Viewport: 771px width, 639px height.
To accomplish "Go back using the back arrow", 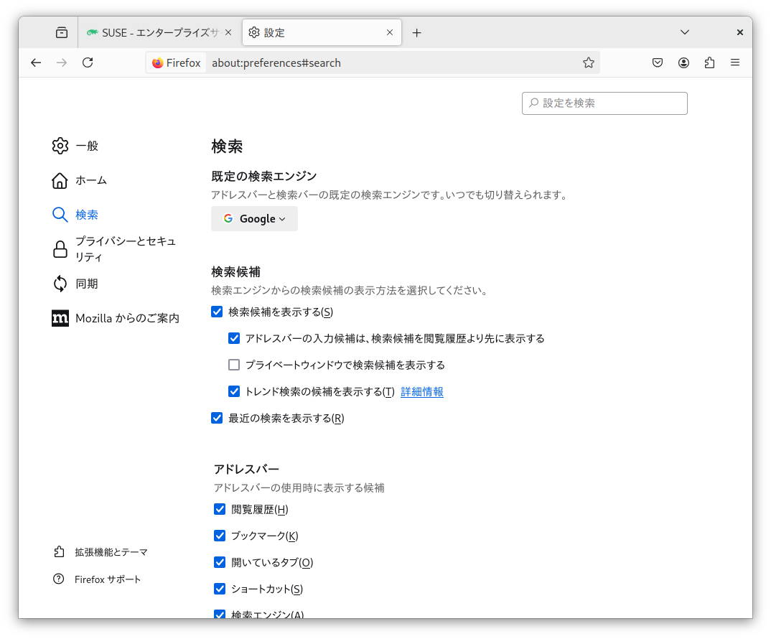I will click(x=36, y=62).
